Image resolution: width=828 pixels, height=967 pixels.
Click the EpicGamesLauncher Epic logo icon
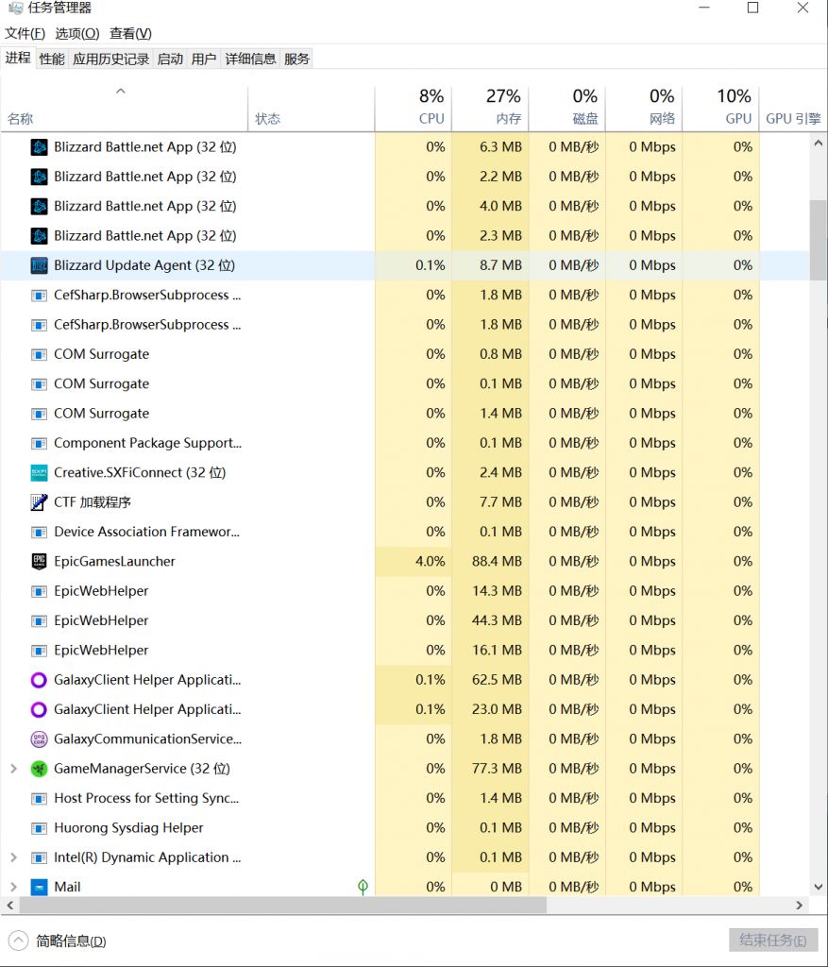tap(39, 562)
